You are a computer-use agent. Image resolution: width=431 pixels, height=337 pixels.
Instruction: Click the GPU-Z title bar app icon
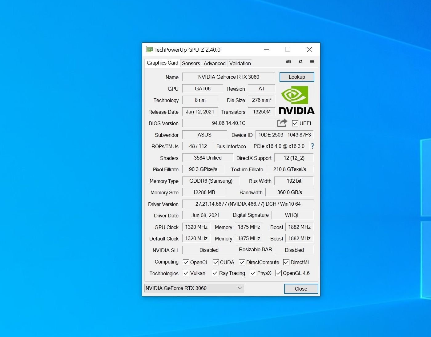coord(149,49)
